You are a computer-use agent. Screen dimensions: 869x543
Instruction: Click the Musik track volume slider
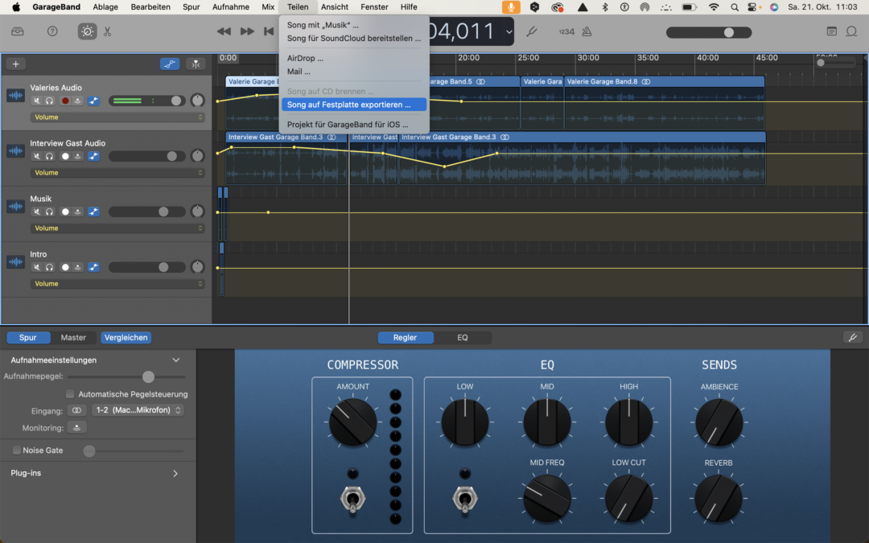pos(147,212)
